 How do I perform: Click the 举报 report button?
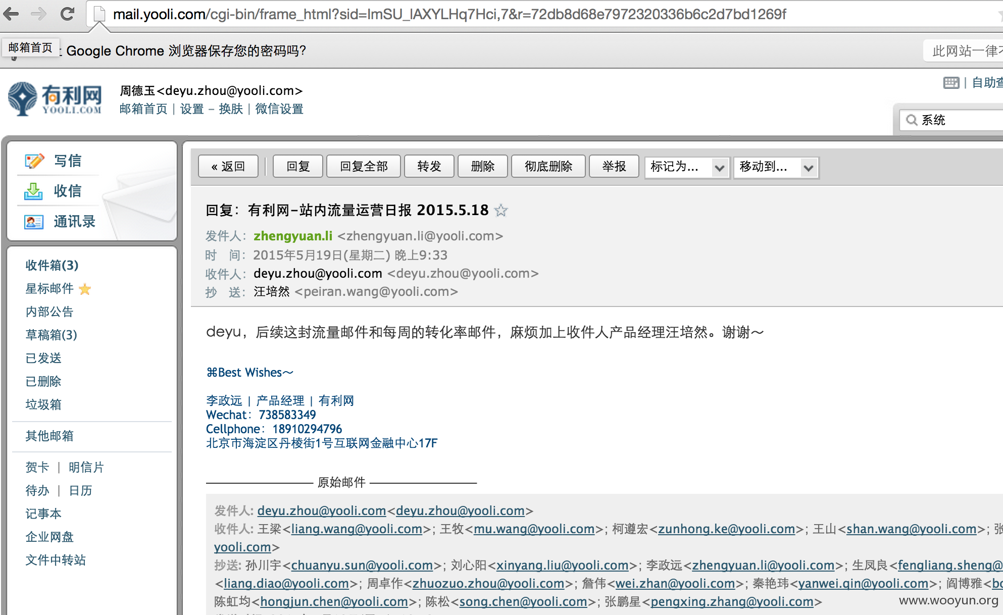(614, 166)
